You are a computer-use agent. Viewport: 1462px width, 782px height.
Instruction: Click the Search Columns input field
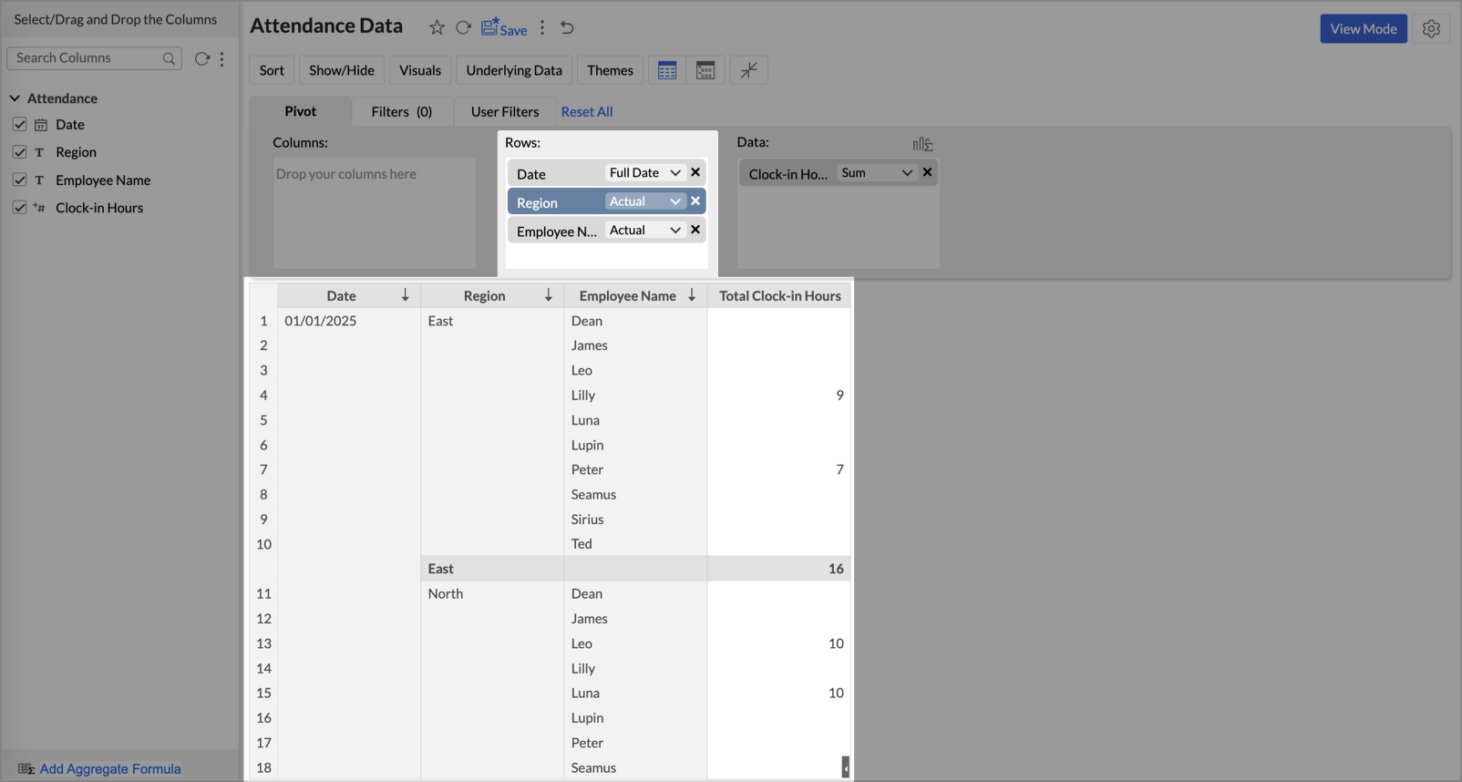[87, 58]
